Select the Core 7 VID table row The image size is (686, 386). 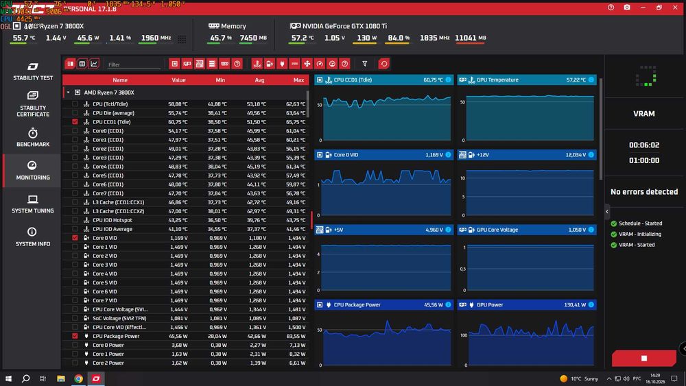coord(185,300)
